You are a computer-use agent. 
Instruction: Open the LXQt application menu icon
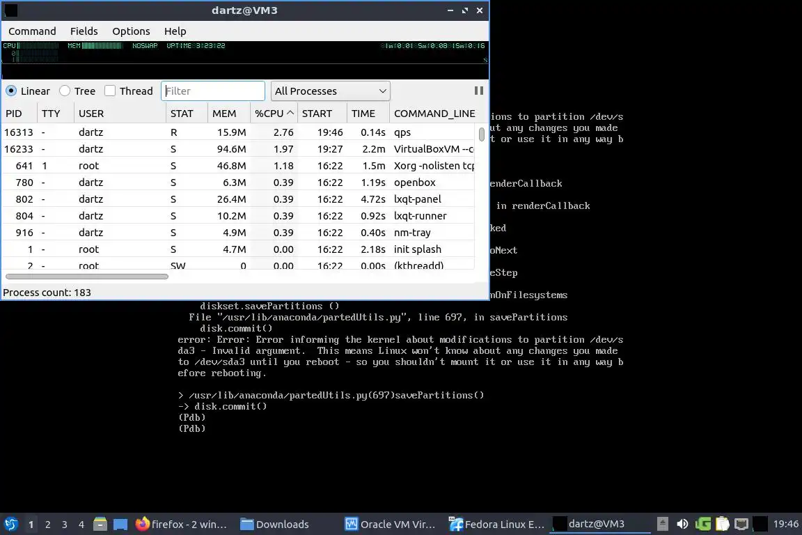[x=10, y=524]
